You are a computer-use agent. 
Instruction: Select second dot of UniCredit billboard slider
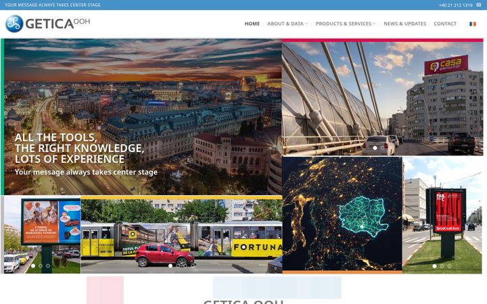pyautogui.click(x=442, y=266)
